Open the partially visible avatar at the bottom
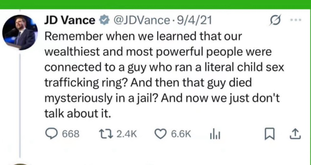 (x=20, y=164)
